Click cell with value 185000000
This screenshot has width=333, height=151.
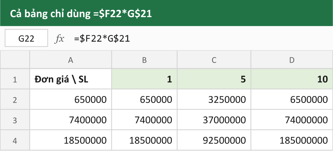(292, 140)
